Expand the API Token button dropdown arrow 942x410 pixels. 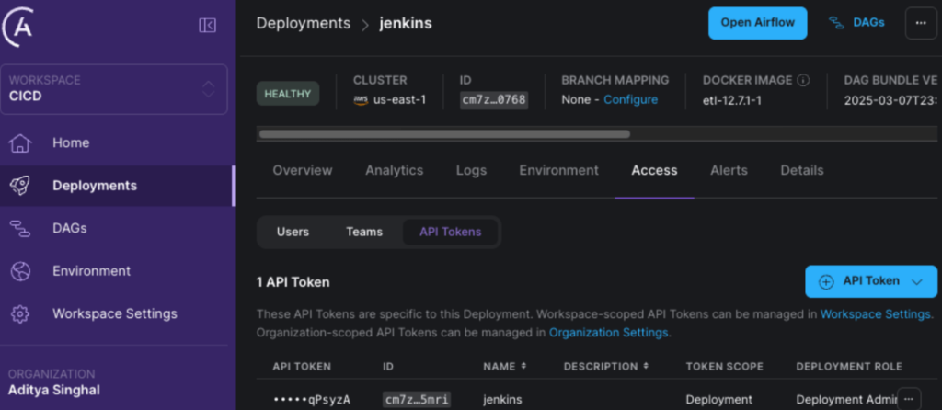[917, 282]
